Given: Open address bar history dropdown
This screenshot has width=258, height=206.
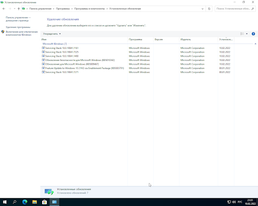Looking at the screenshot, I should pyautogui.click(x=203, y=9).
